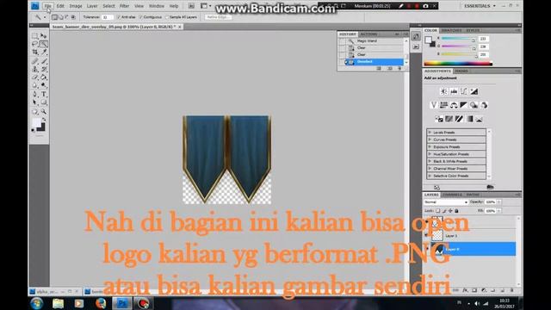Switch to the Swatches tab

coord(451,31)
